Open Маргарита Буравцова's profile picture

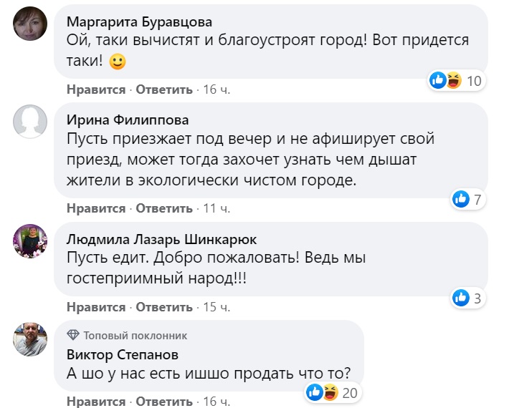[x=30, y=24]
